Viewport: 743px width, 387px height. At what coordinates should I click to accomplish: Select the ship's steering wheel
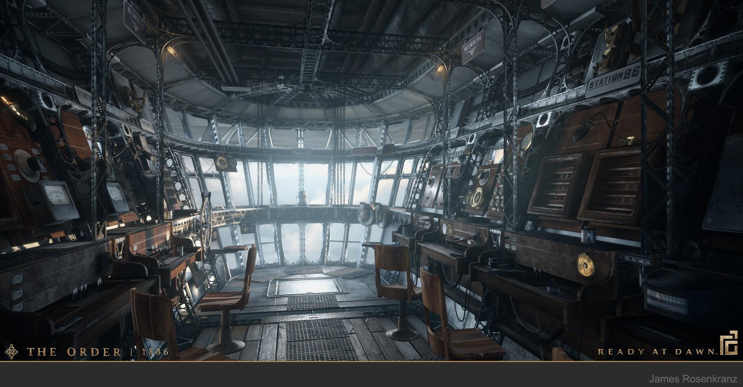207,218
